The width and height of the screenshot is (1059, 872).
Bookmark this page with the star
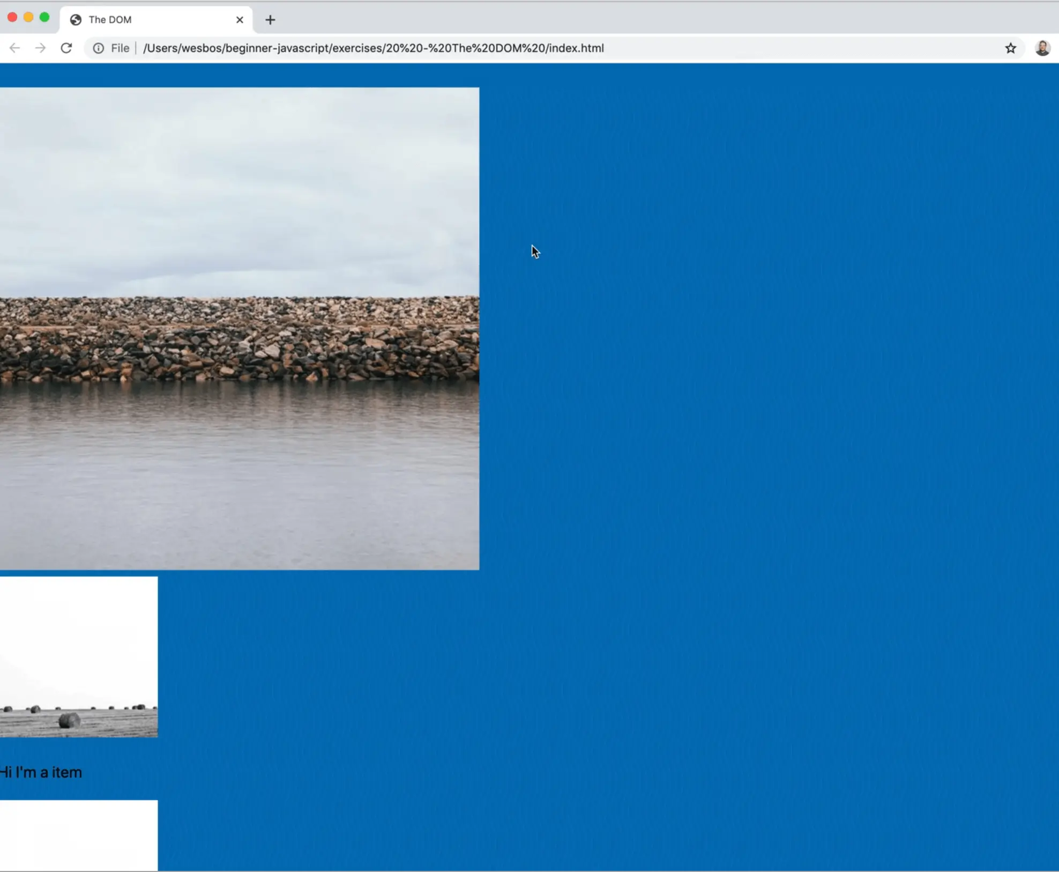[1010, 48]
